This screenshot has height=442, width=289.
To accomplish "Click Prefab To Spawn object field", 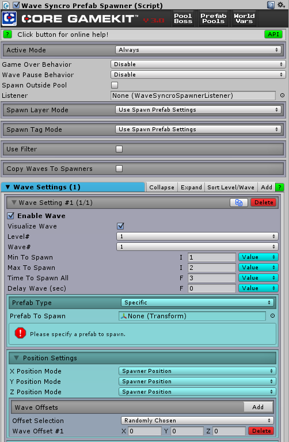I will click(192, 316).
